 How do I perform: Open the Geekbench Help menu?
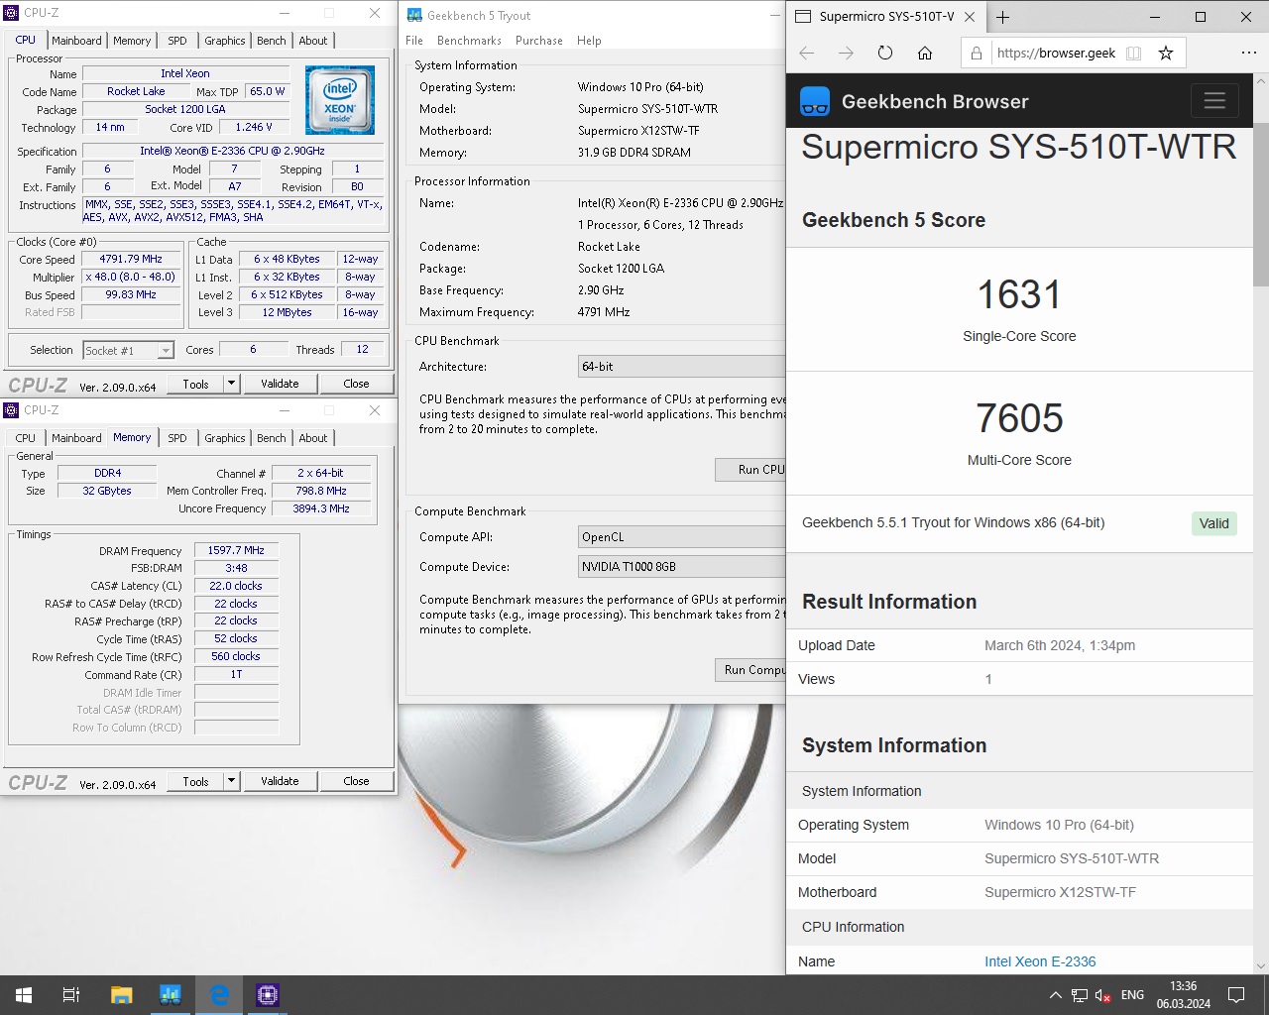(x=589, y=41)
